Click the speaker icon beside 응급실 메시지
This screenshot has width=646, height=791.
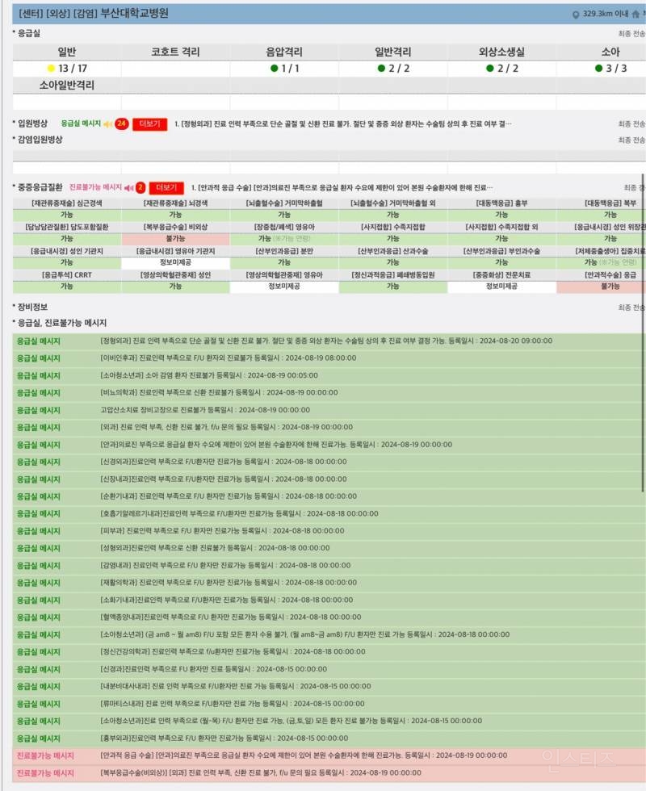pyautogui.click(x=107, y=123)
